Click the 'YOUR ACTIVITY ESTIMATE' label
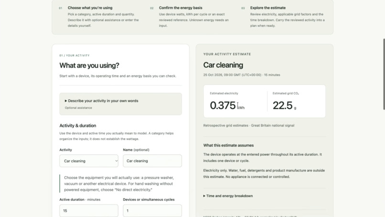Viewport: 385px width, 217px height. point(227,54)
